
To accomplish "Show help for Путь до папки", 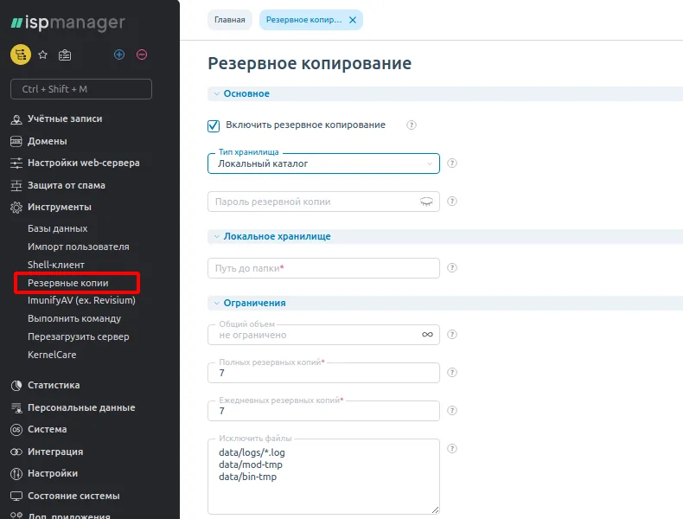I will point(452,267).
